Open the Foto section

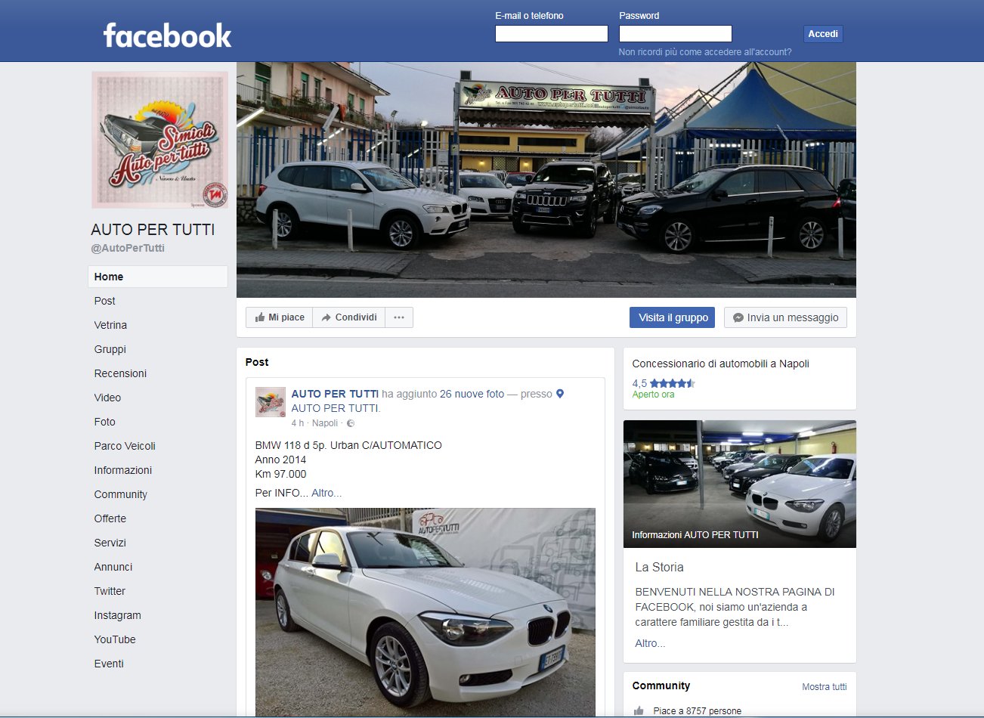105,422
